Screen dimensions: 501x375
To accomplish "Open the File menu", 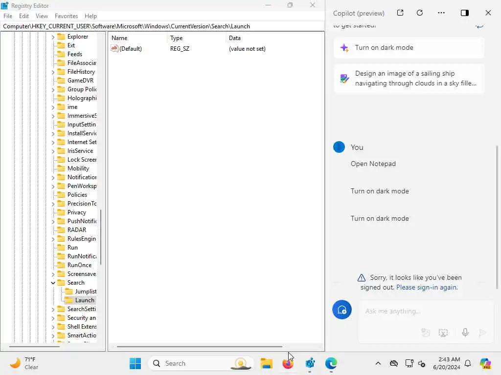I will tap(8, 16).
